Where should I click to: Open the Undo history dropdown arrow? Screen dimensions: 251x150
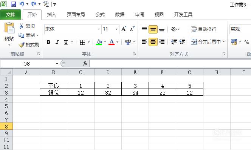[x=27, y=4]
